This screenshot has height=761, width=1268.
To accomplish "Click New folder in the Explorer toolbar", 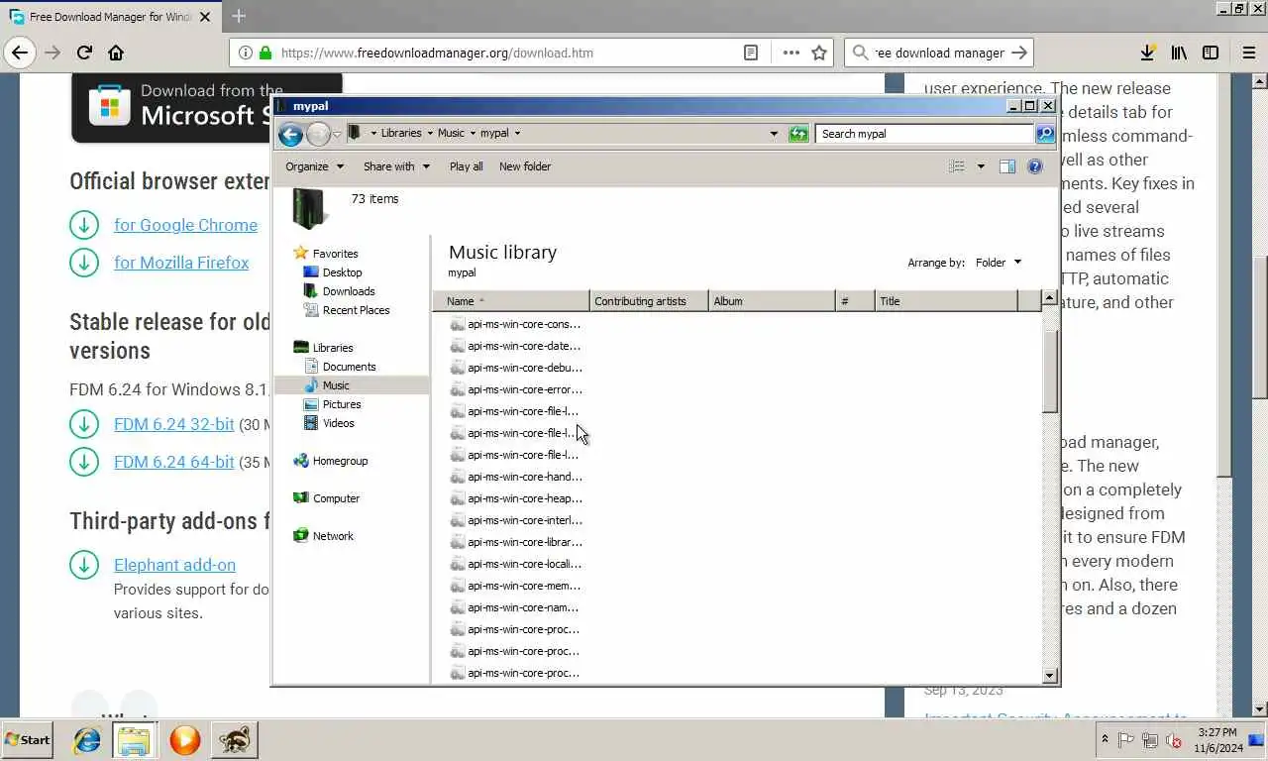I will [525, 166].
